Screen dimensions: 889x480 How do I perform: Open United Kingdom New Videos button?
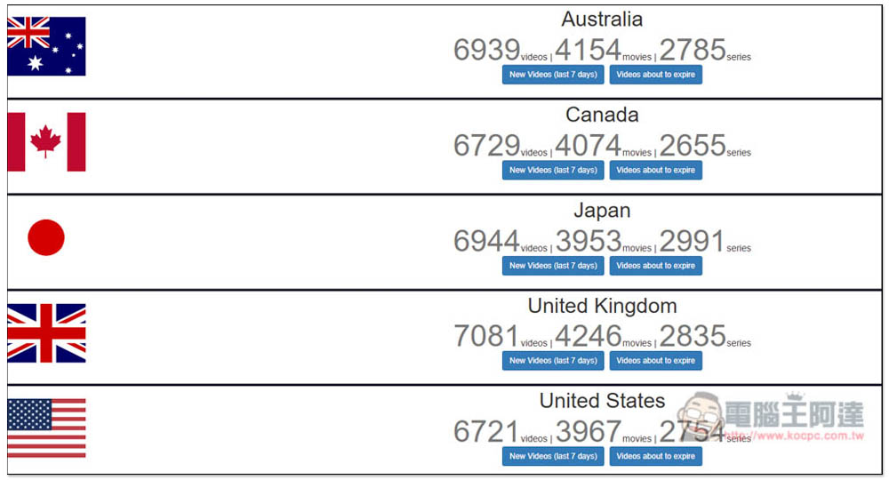[x=553, y=361]
